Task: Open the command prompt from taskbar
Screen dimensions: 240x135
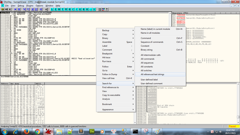Action: (x=135, y=132)
